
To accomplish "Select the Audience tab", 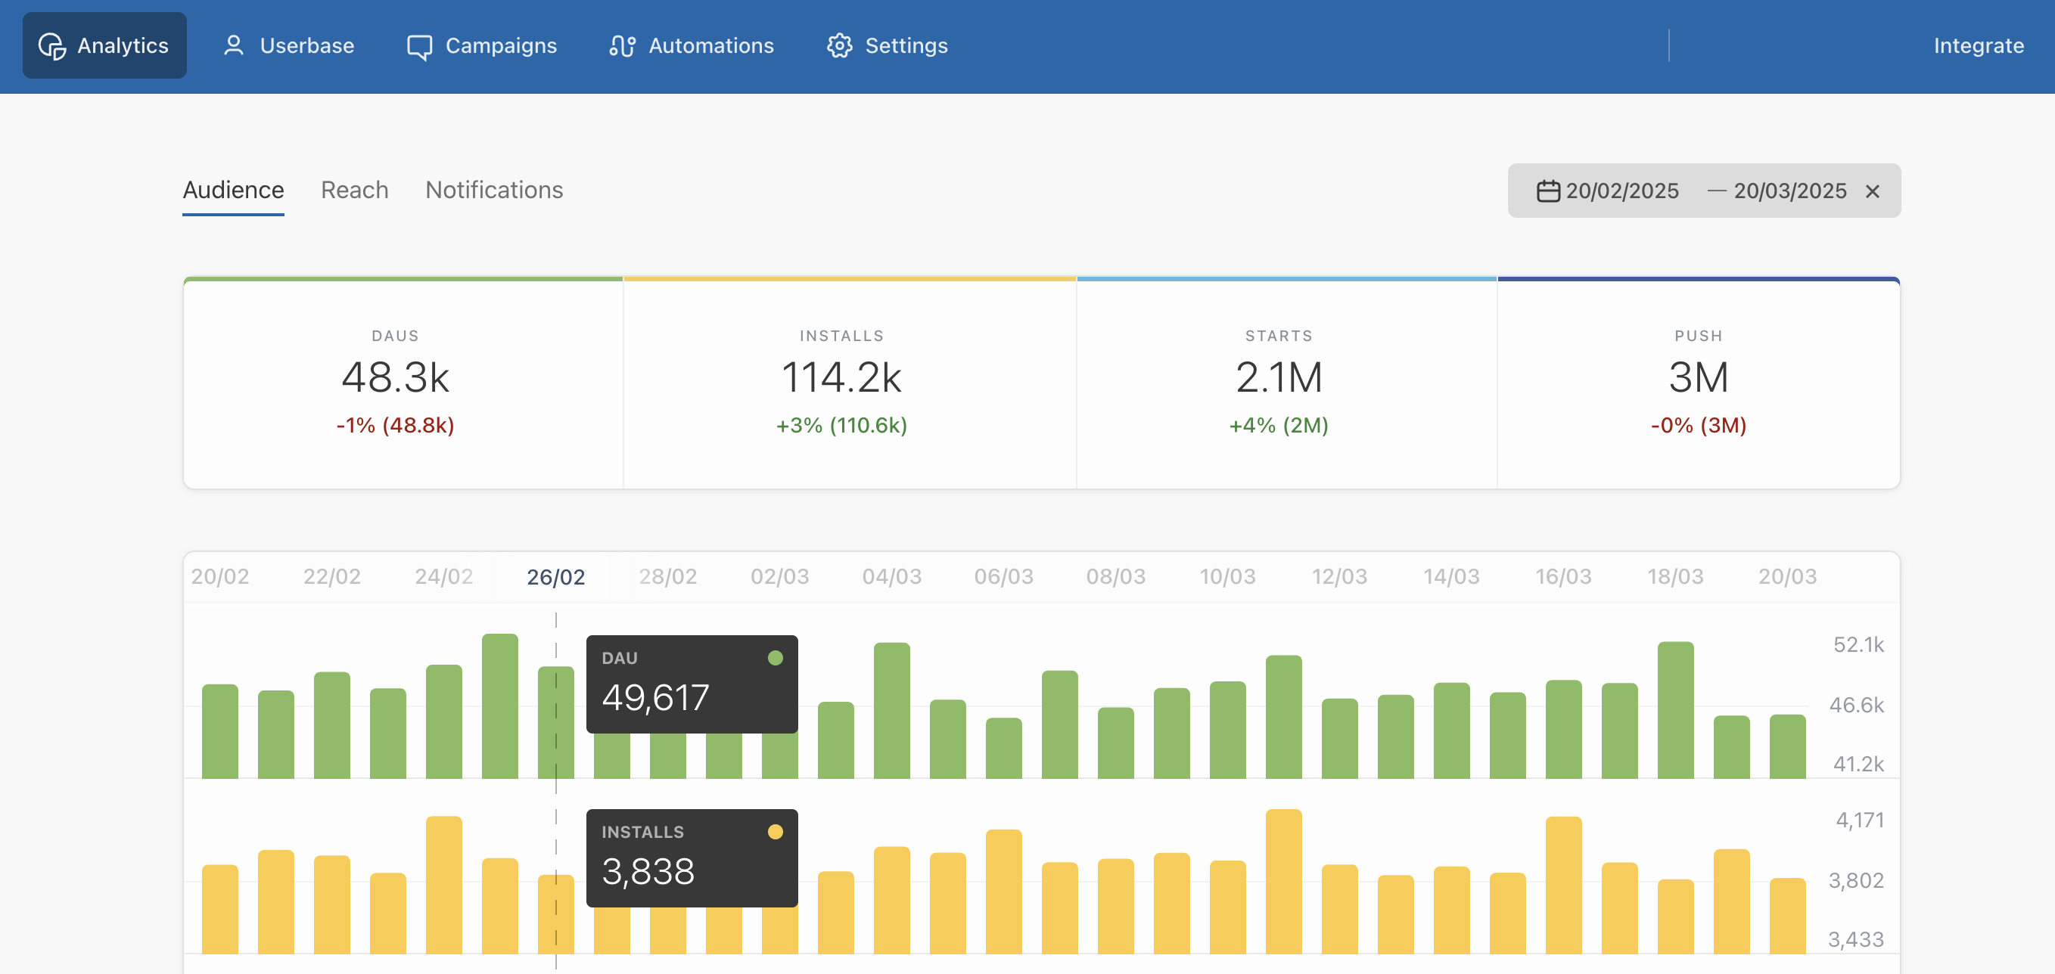I will 233,190.
